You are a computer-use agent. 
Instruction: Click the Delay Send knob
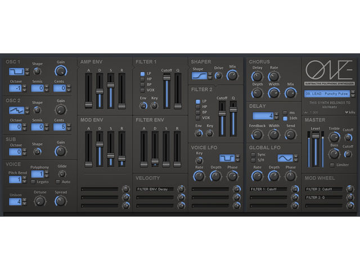290,135
